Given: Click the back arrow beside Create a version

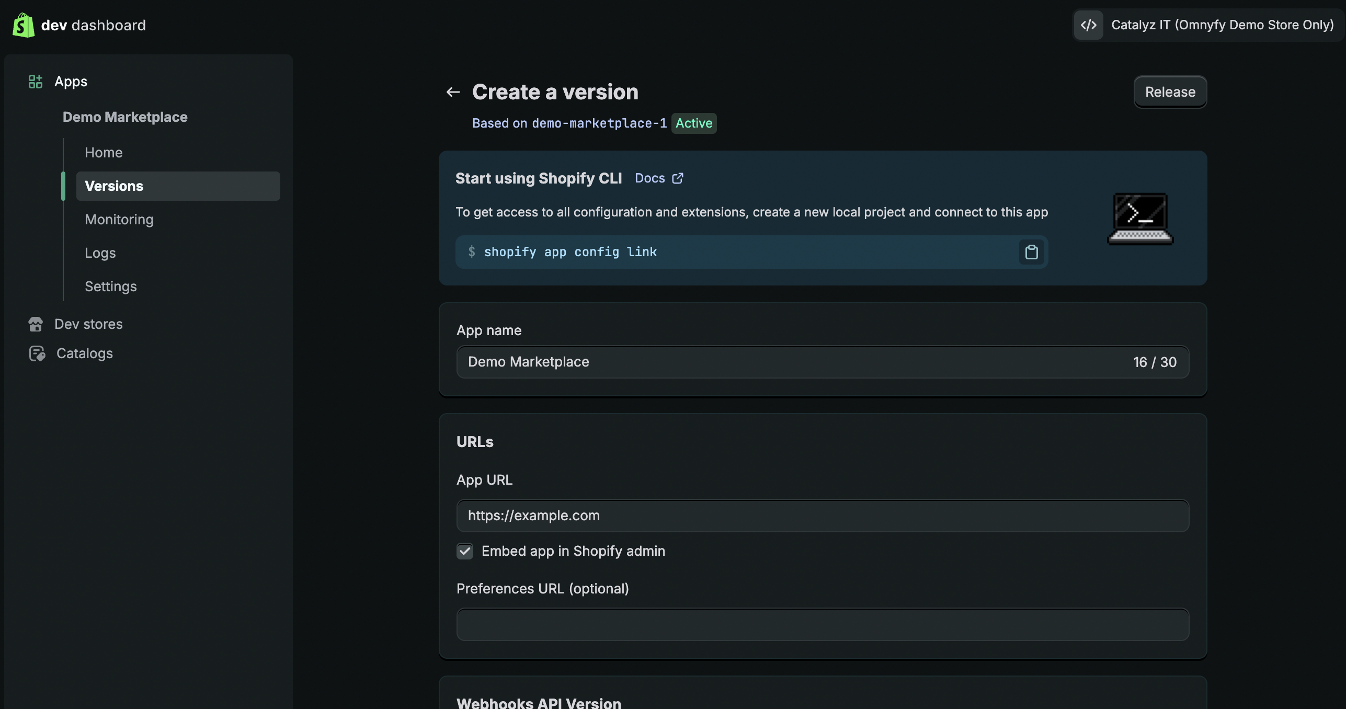Looking at the screenshot, I should pos(453,93).
